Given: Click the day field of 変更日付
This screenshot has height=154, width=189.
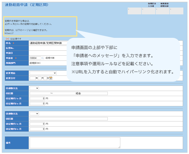Looking at the screenshot, I should [x=45, y=78].
